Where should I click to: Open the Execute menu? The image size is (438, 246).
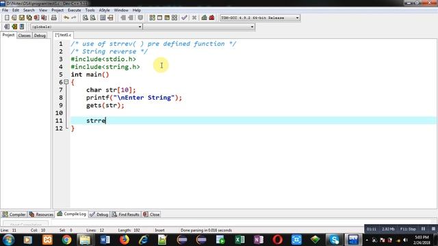click(x=75, y=10)
